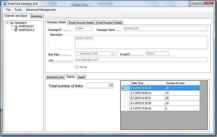Select the Statistic tab
The image size is (217, 137).
71,77
